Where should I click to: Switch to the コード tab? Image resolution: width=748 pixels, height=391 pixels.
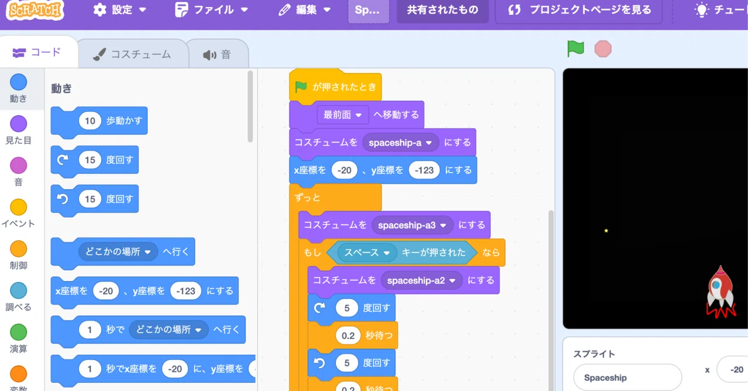click(x=38, y=53)
